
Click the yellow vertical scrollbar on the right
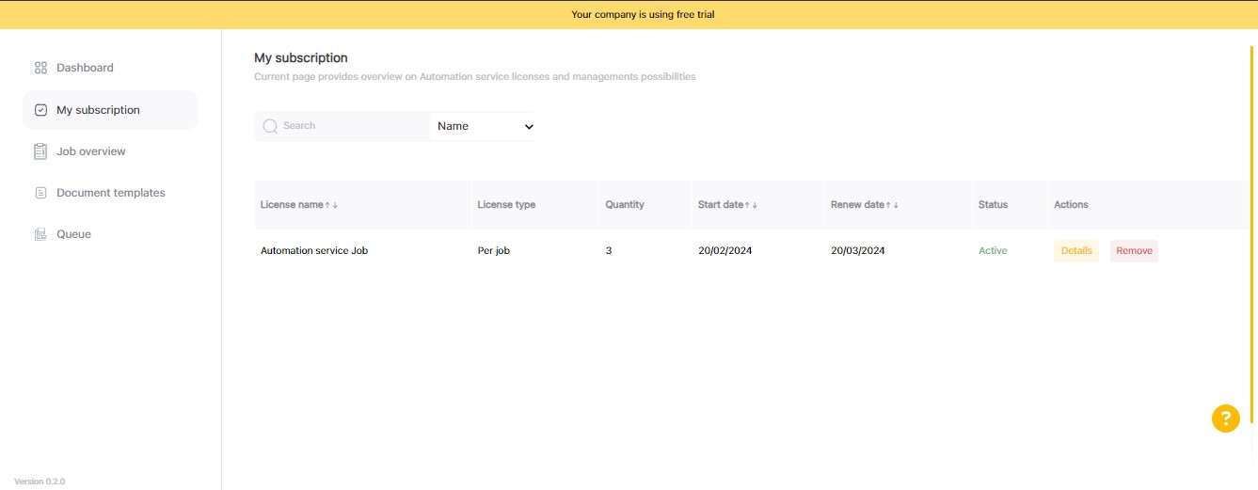(x=1252, y=235)
